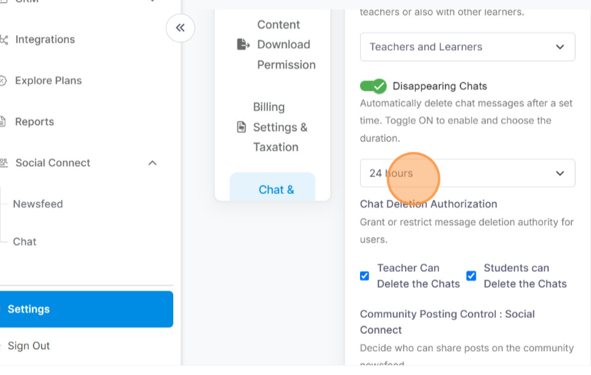Click the Social Connect people icon
Viewport: 591px width, 375px height.
pos(3,163)
